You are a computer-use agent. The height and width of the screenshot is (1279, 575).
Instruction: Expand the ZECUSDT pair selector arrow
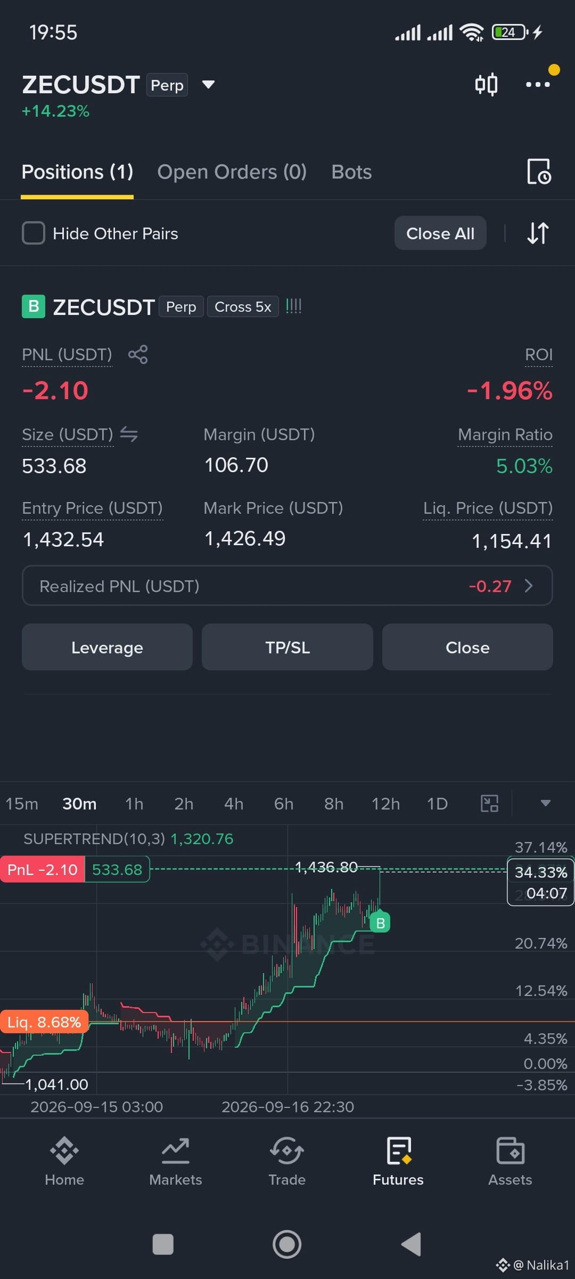[209, 84]
